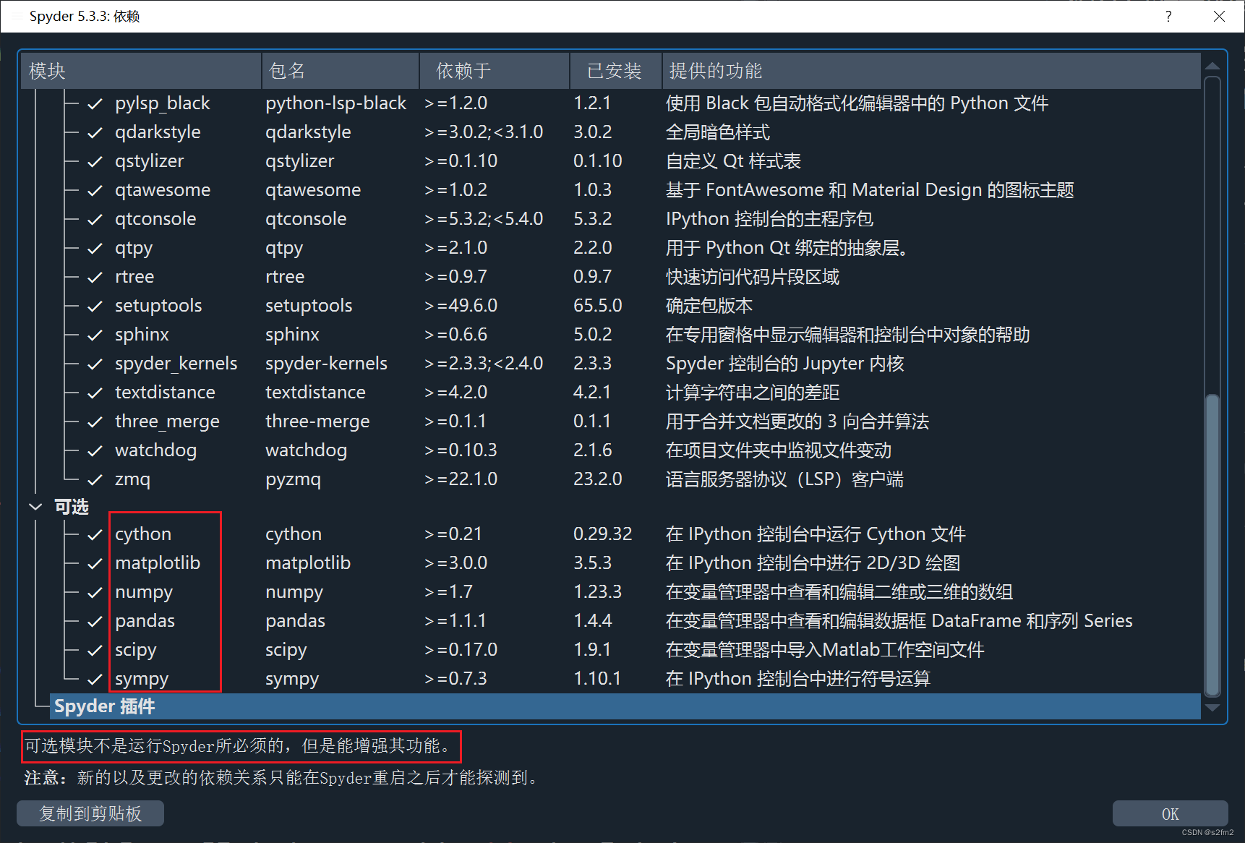Viewport: 1245px width, 843px height.
Task: Click the checkmark icon beside zmq
Action: (95, 480)
